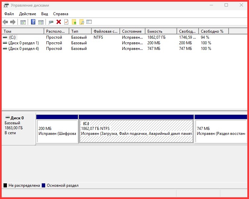Open Help via blue question mark icon

click(x=33, y=22)
